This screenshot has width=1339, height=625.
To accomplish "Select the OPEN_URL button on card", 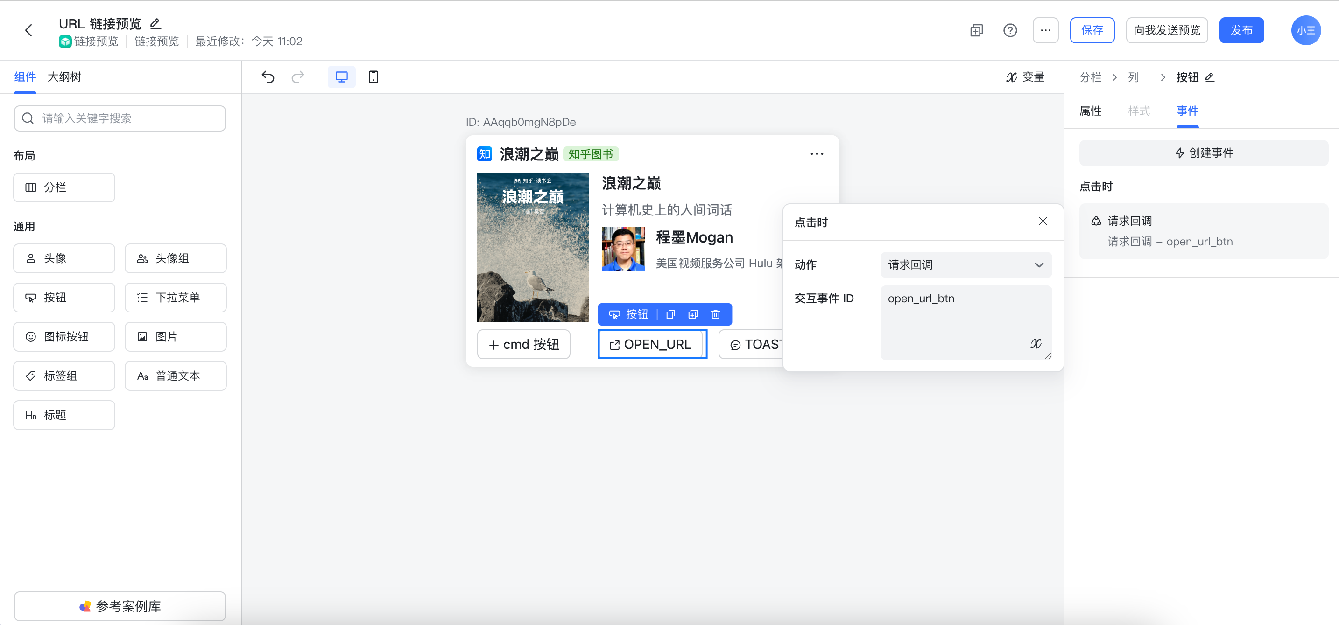I will (652, 345).
